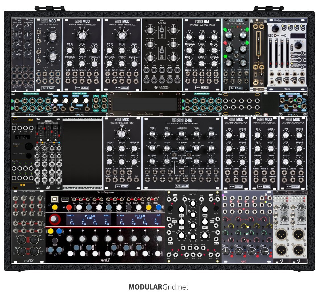Click the MIDI-2 jack on Vector Sequencer
Screen dimensions: 317x293
[156, 199]
